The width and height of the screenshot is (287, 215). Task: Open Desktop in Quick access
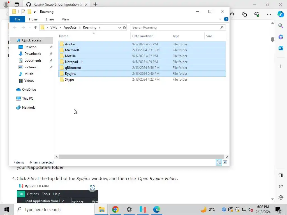(x=30, y=47)
